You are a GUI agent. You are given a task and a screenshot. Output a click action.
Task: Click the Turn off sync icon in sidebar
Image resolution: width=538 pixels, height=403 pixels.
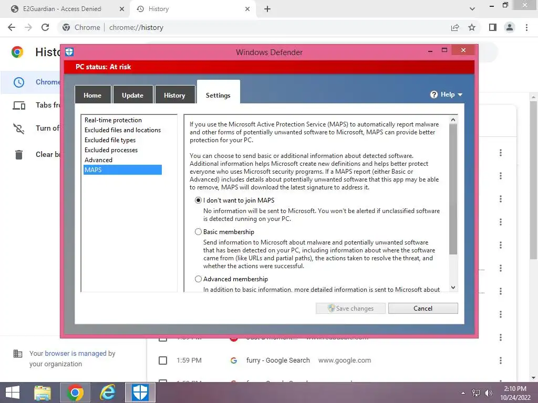19,129
